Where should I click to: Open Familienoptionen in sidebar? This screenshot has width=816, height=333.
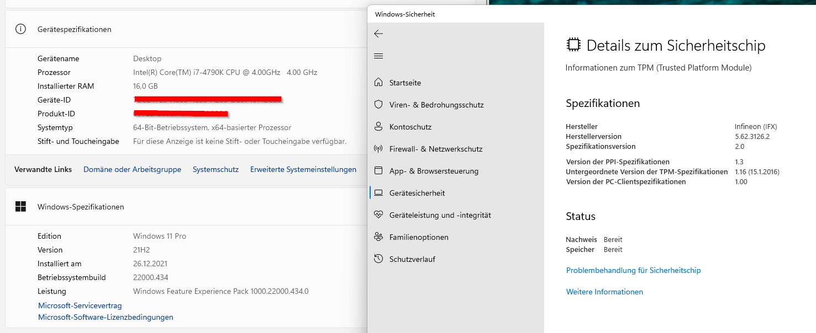click(x=419, y=237)
